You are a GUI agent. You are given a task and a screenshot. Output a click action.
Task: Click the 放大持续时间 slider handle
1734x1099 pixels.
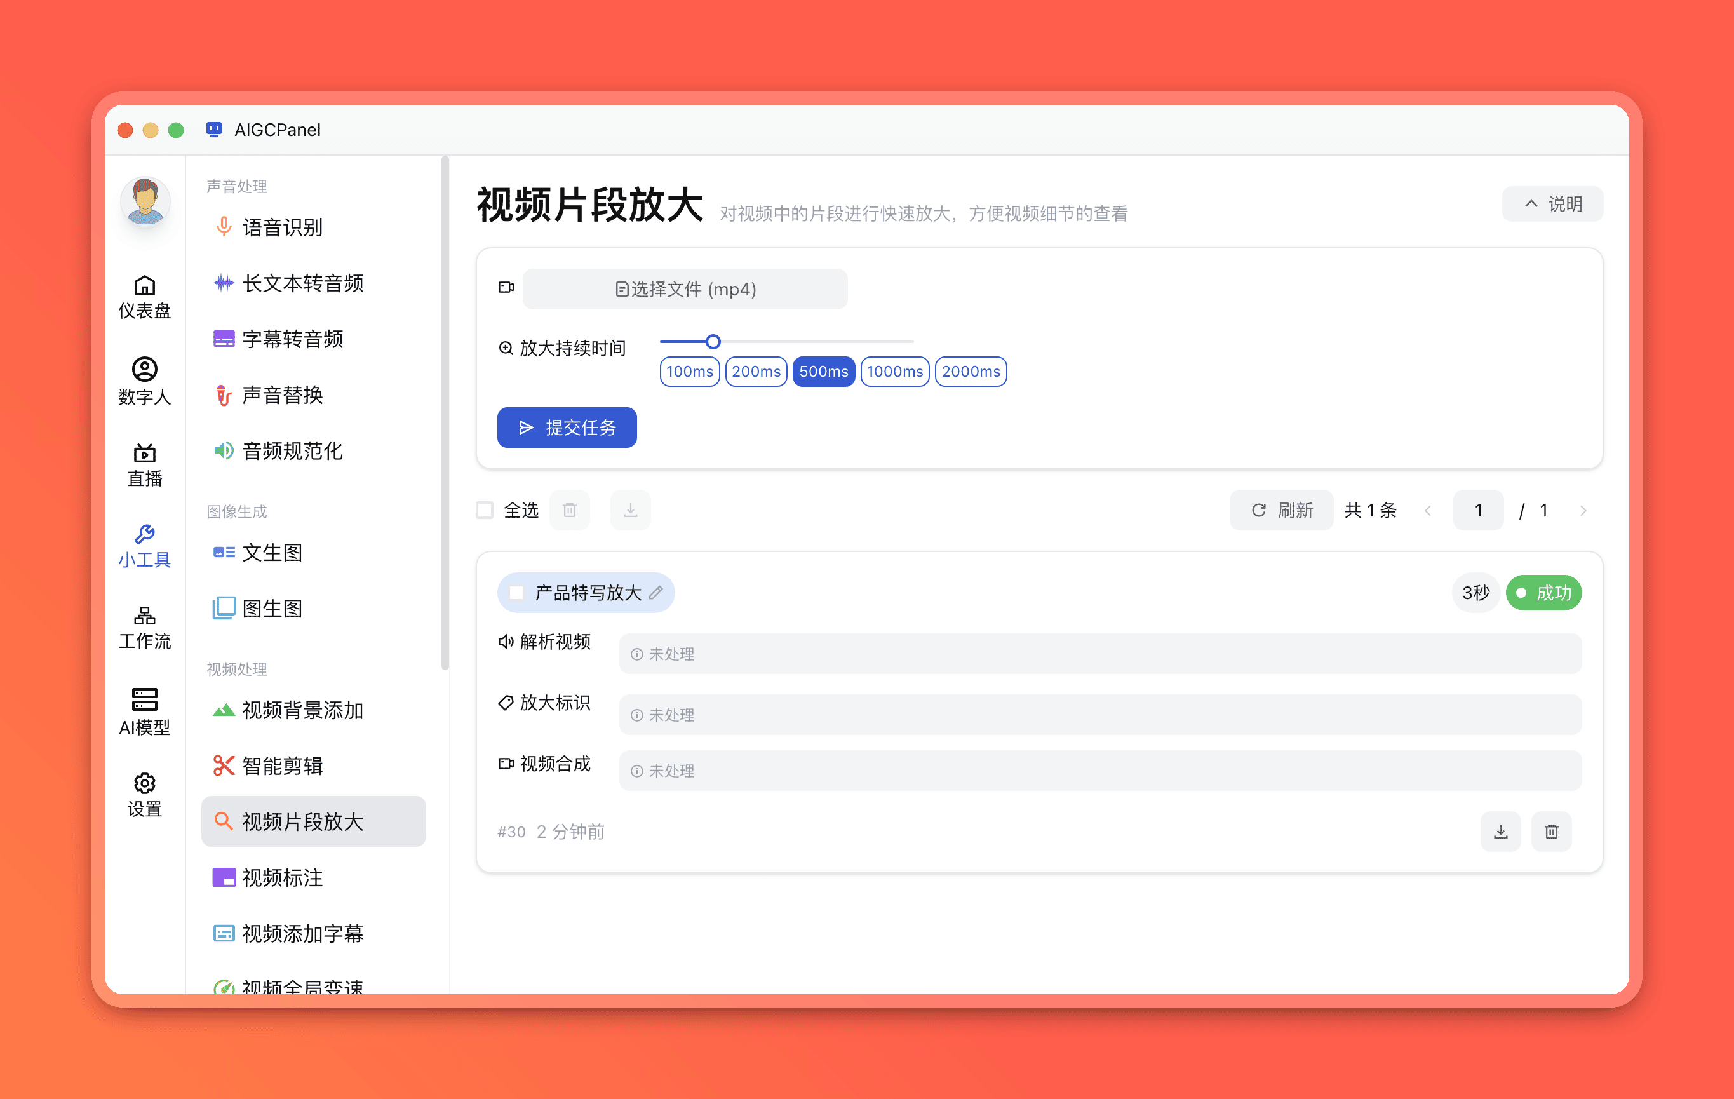click(x=713, y=341)
